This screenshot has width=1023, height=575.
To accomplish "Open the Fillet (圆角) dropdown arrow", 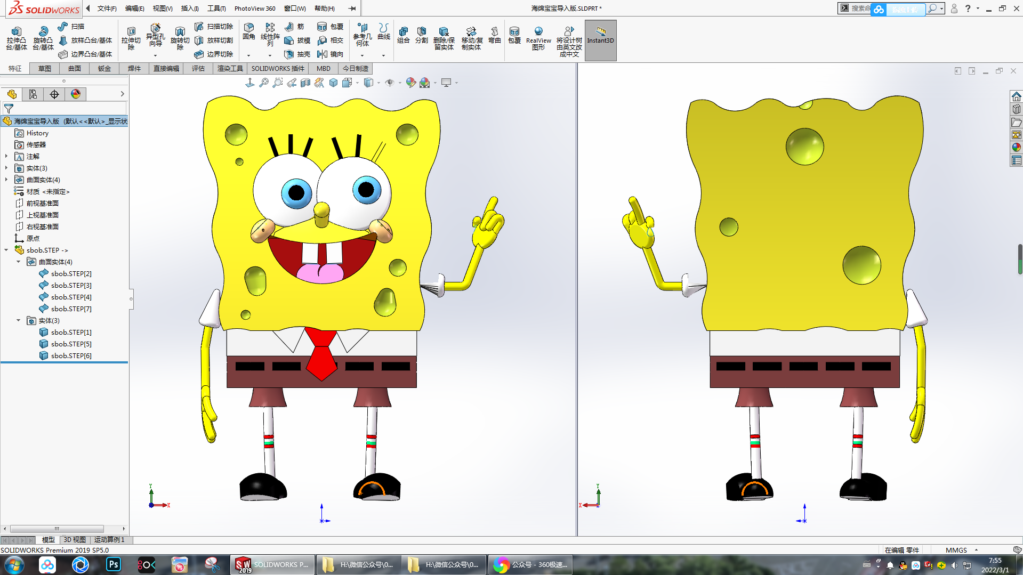I will point(248,55).
